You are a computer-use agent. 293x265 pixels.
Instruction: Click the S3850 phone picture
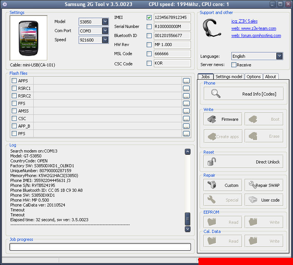(29, 38)
